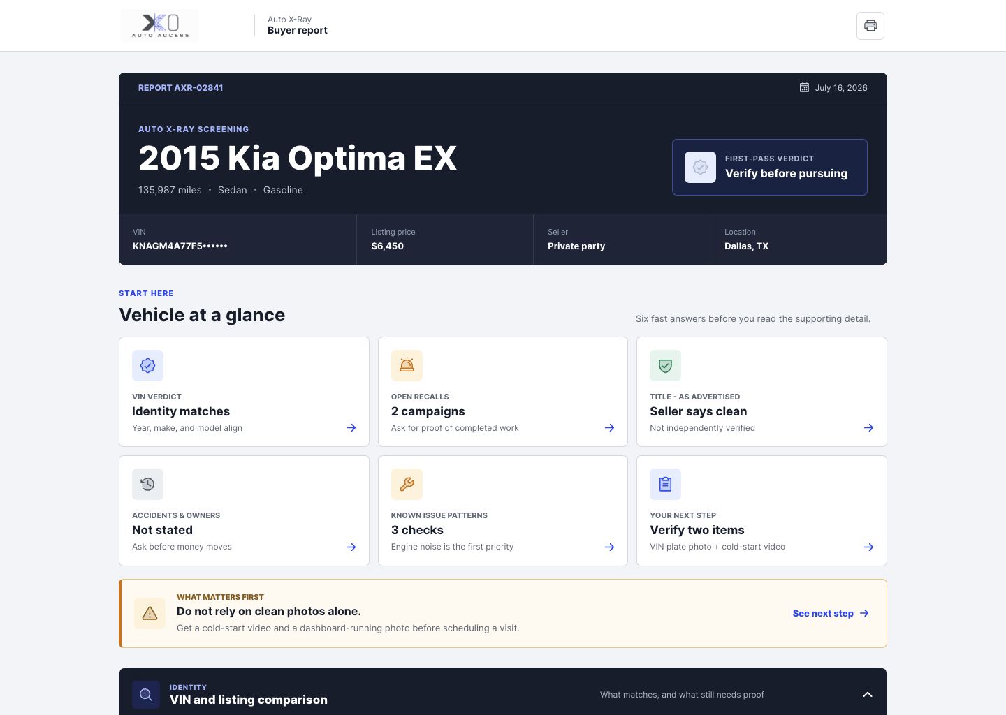Click the Get a cold-start video instruction text
Image resolution: width=1006 pixels, height=715 pixels.
(348, 628)
